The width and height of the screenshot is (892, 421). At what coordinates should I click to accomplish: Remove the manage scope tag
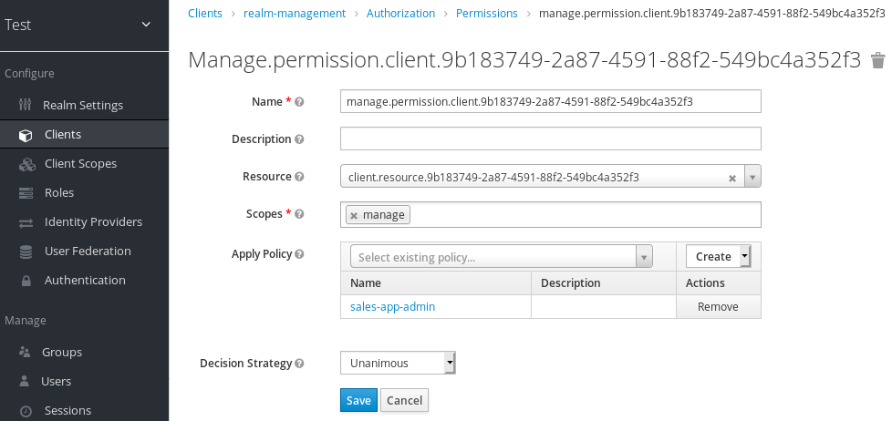[354, 215]
